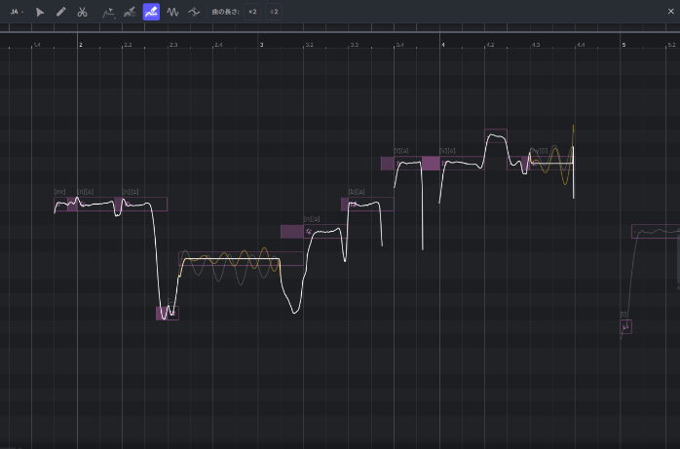This screenshot has height=449, width=680.
Task: Select the vibrato wave tool
Action: (x=172, y=12)
